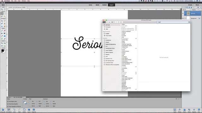The image size is (202, 113).
Task: Switch to the Expert tab
Action: (111, 5)
